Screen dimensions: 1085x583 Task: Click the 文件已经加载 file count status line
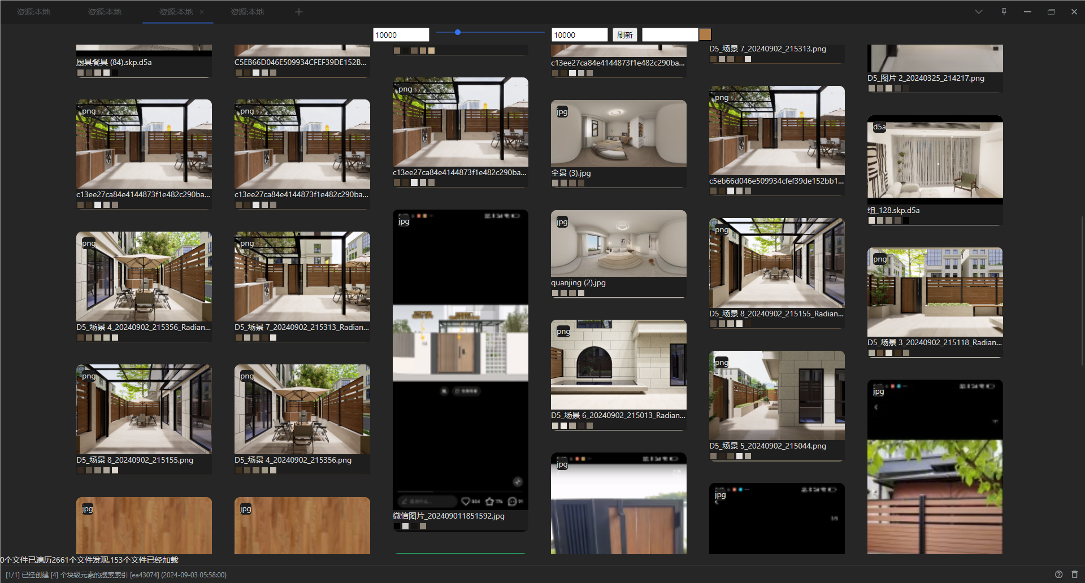89,560
